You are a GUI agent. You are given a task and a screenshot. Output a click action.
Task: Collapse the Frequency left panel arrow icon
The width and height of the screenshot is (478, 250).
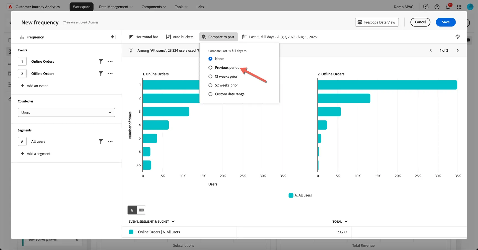click(x=113, y=37)
